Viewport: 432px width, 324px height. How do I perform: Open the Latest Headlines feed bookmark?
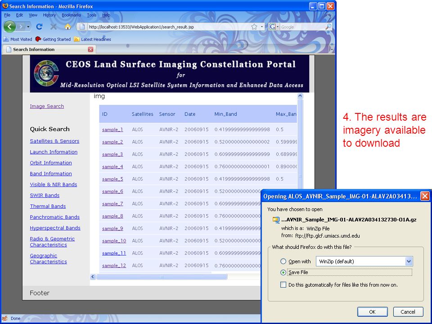[x=93, y=39]
